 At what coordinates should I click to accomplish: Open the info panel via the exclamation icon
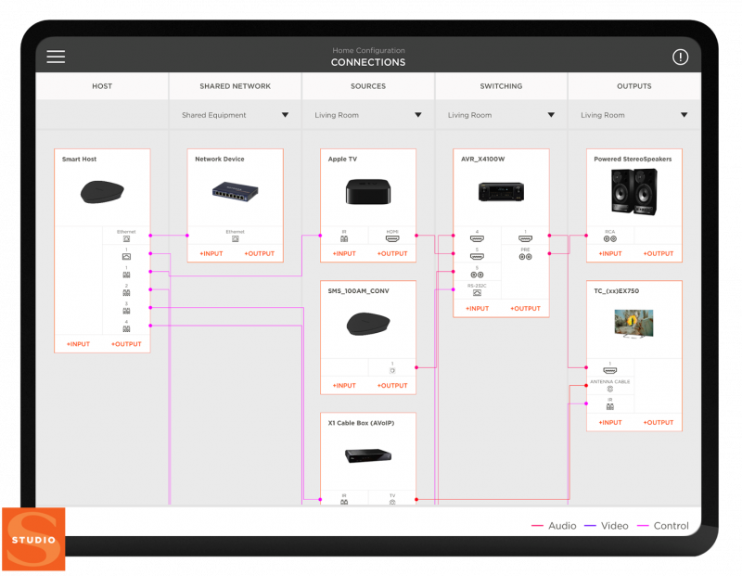[x=680, y=57]
